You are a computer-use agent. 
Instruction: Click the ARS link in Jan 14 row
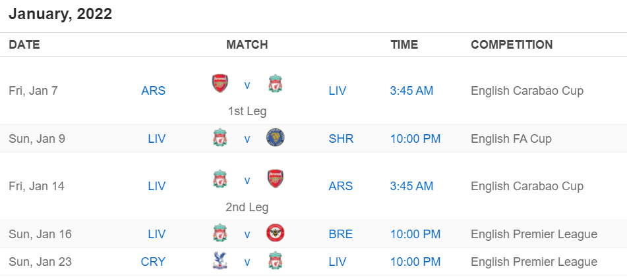pos(341,186)
